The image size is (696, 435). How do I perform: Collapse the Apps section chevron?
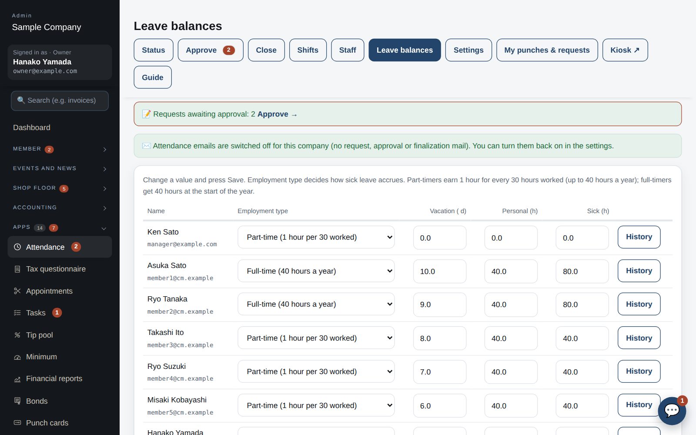[104, 228]
